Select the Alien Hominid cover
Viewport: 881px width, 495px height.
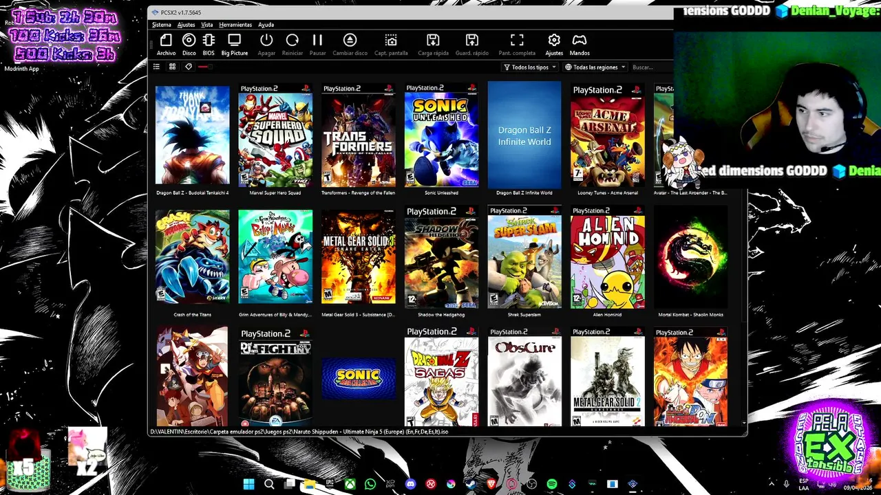tap(608, 256)
